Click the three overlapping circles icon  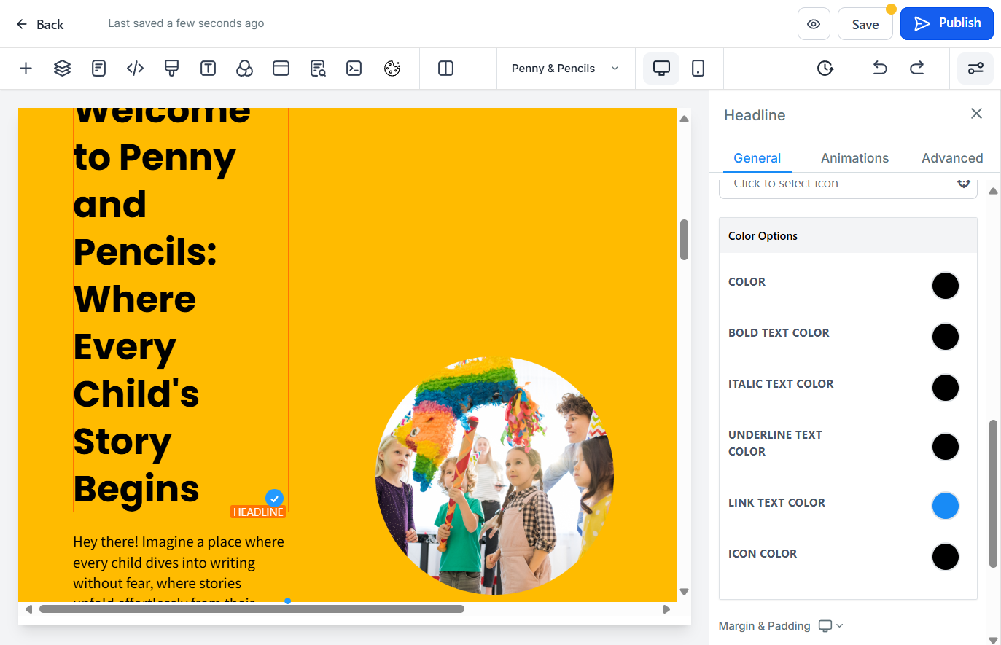[x=244, y=69]
